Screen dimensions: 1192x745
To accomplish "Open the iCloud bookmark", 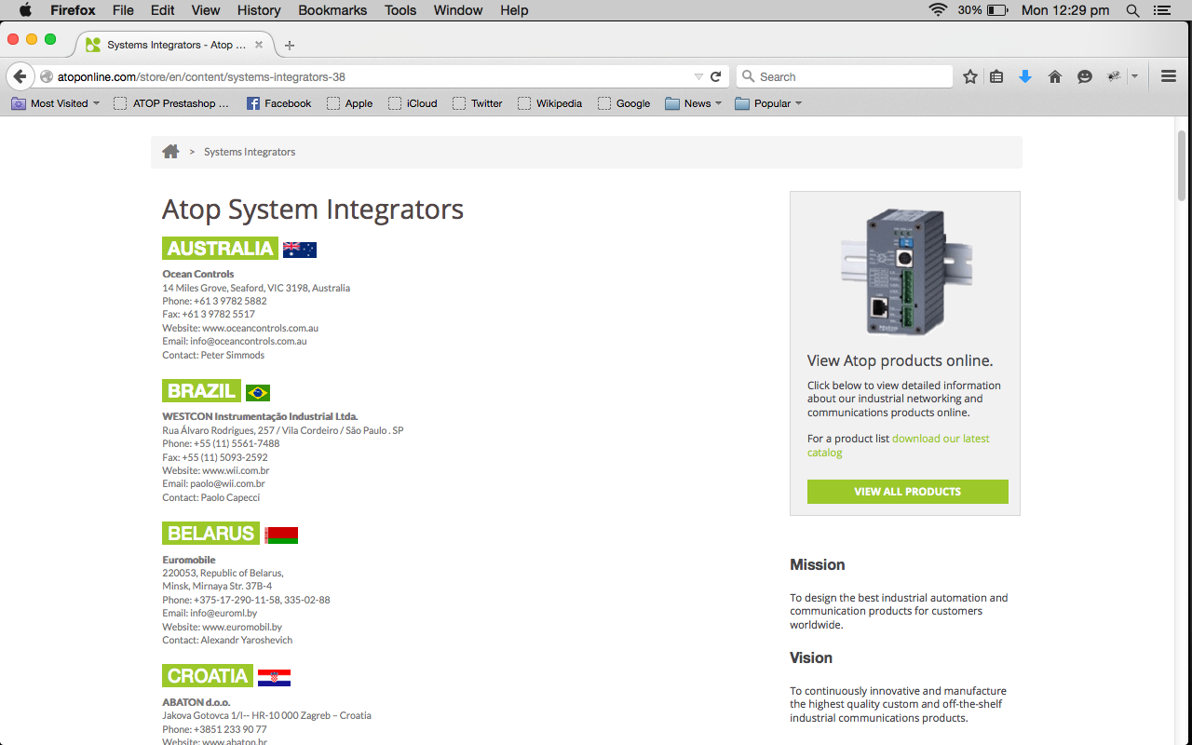I will coord(413,103).
